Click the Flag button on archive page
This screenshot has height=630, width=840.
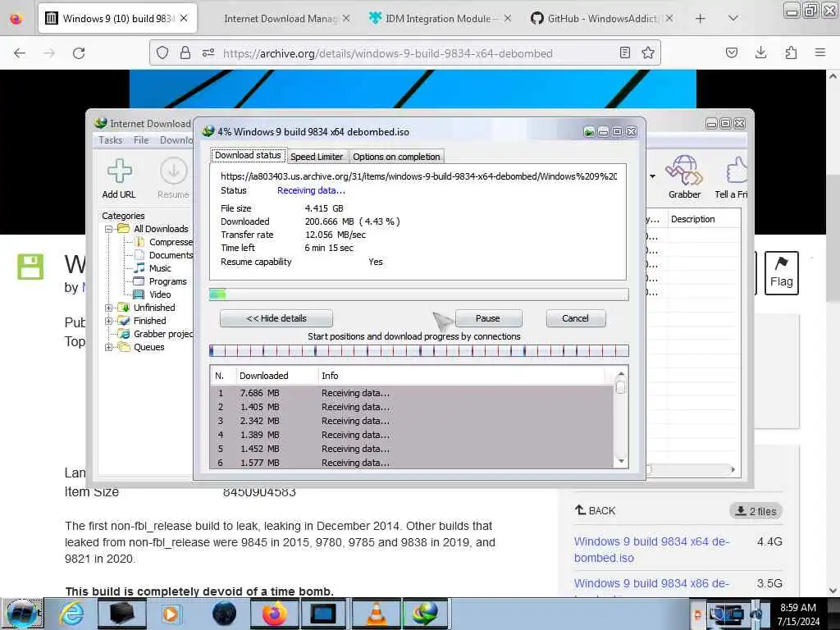pos(782,272)
